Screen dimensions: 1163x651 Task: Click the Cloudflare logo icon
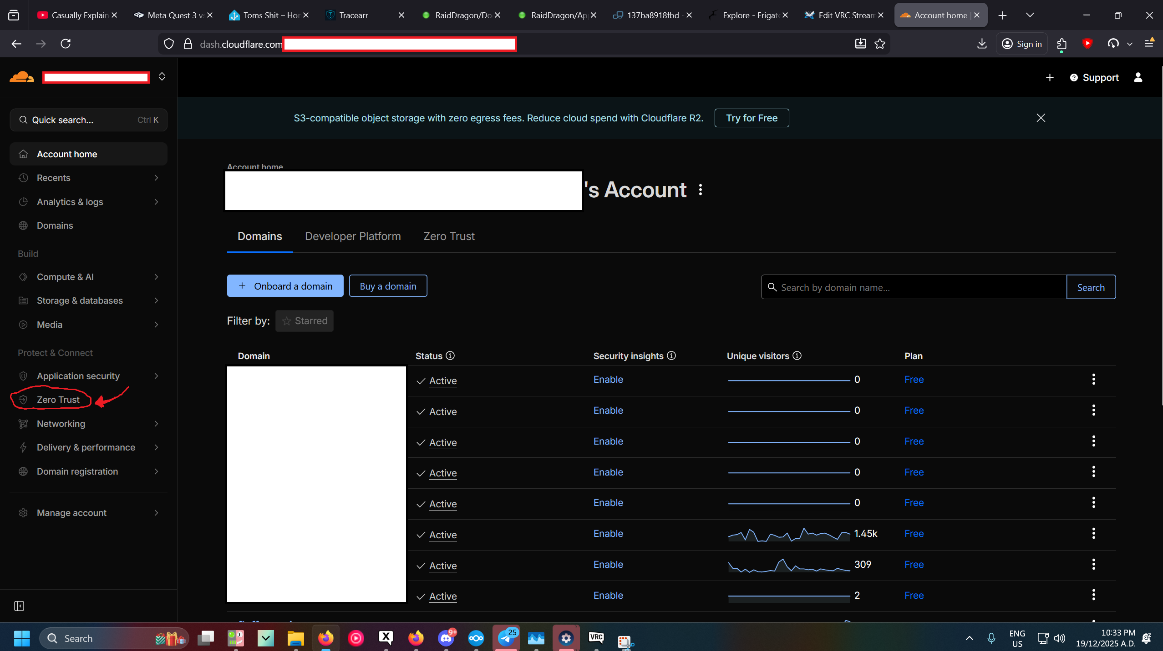pyautogui.click(x=21, y=77)
